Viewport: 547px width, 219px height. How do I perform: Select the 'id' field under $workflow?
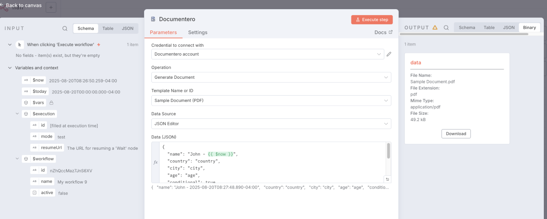[39, 170]
